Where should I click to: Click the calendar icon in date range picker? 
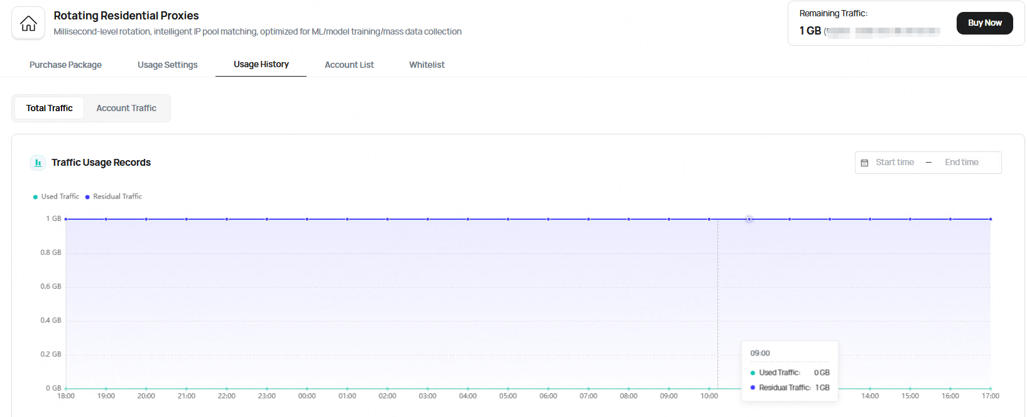point(864,163)
